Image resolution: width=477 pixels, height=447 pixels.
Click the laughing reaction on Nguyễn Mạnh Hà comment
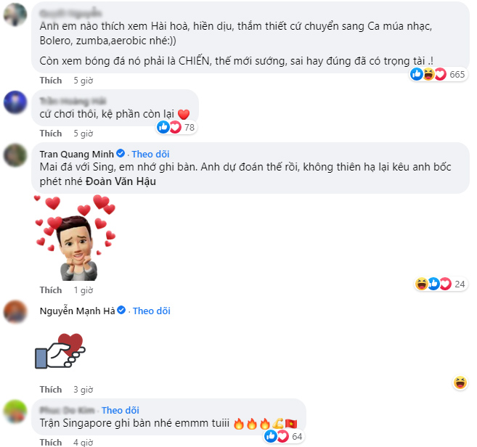460,382
